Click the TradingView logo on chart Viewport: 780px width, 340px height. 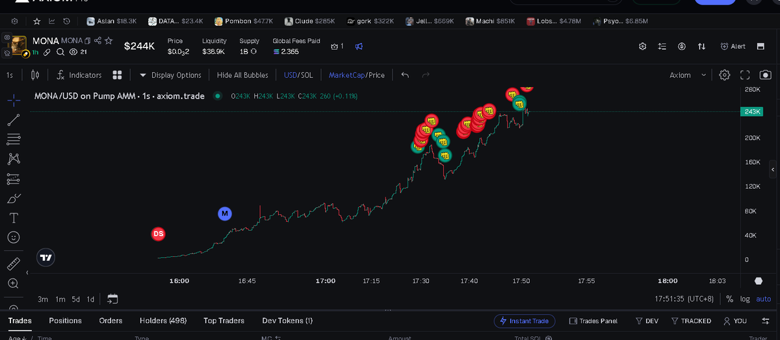[x=45, y=258]
